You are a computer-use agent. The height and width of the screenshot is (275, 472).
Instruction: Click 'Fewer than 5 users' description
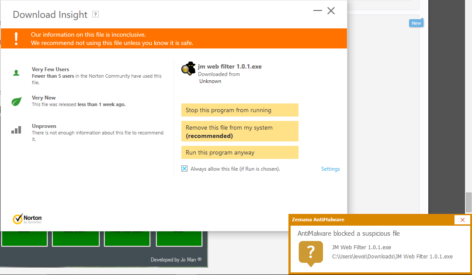[97, 79]
